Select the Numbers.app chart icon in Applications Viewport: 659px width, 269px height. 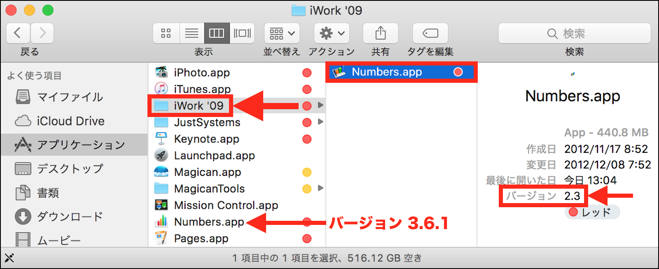(x=161, y=222)
